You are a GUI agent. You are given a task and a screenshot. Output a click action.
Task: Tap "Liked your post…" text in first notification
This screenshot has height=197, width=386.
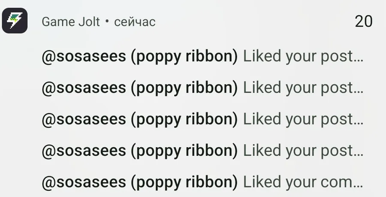coord(303,56)
